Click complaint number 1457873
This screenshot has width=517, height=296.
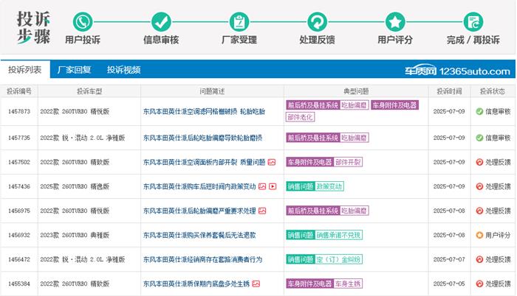(19, 111)
